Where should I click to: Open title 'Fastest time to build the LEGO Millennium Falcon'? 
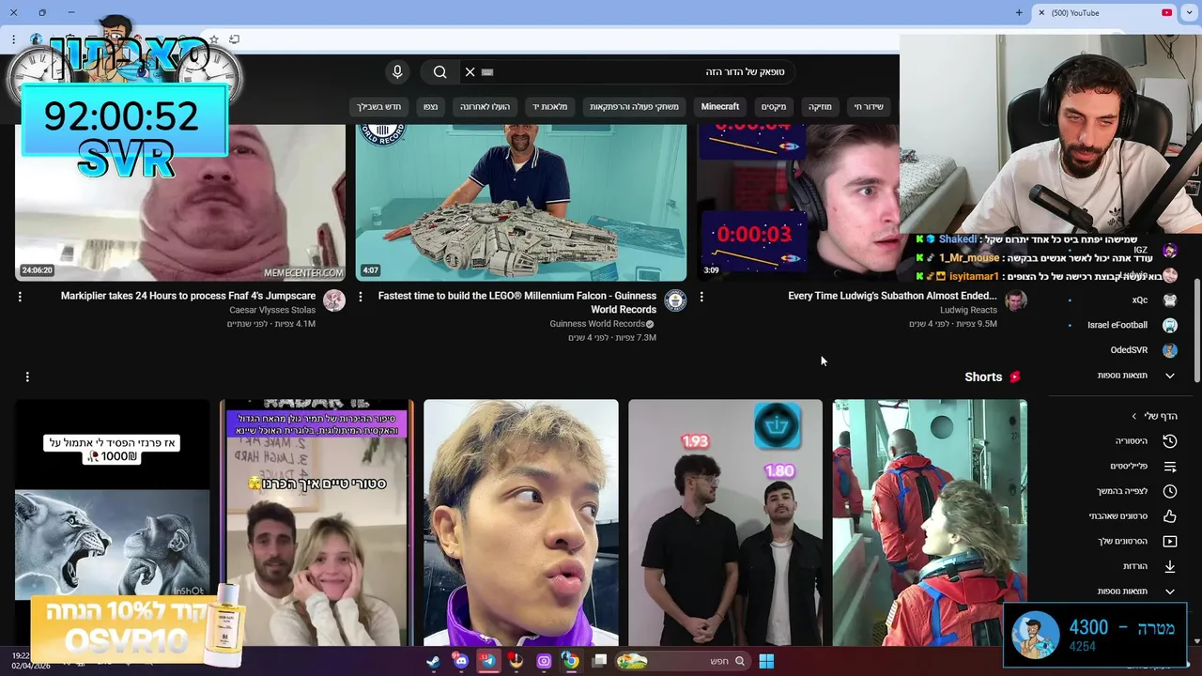pyautogui.click(x=517, y=302)
